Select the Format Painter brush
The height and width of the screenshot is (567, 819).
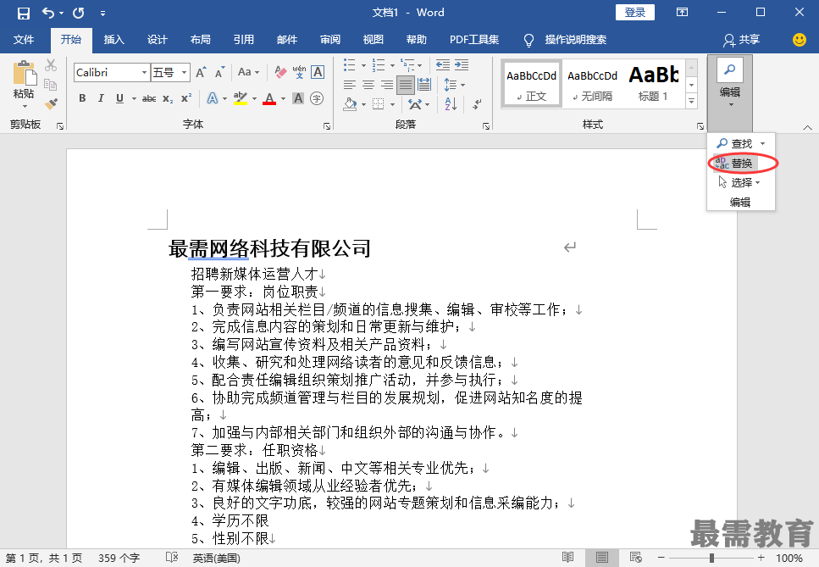tap(51, 103)
